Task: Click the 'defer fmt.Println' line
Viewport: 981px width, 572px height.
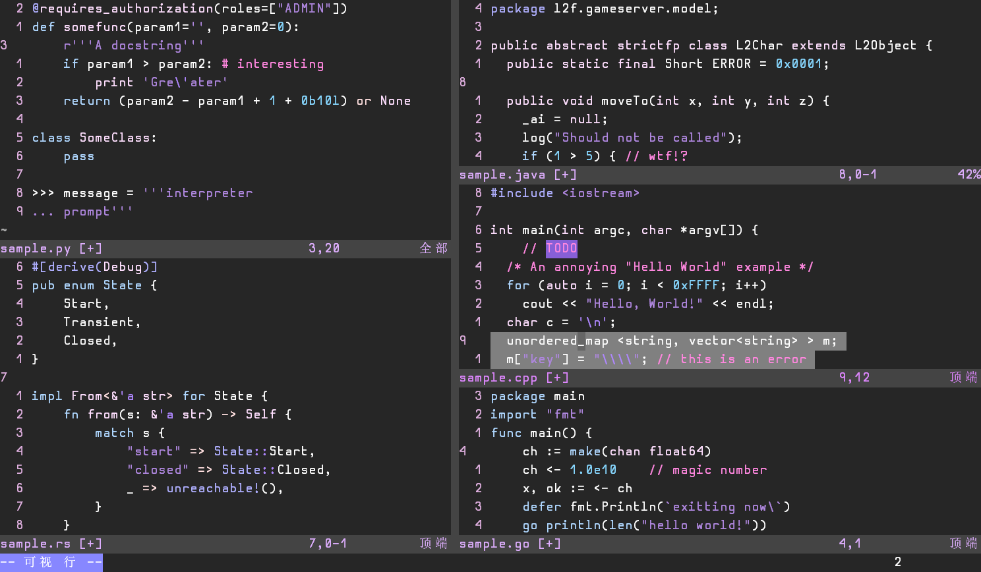Action: click(x=657, y=507)
